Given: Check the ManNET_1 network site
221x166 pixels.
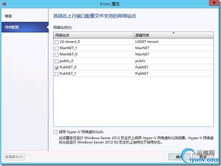Looking at the screenshot, I should pos(57,48).
